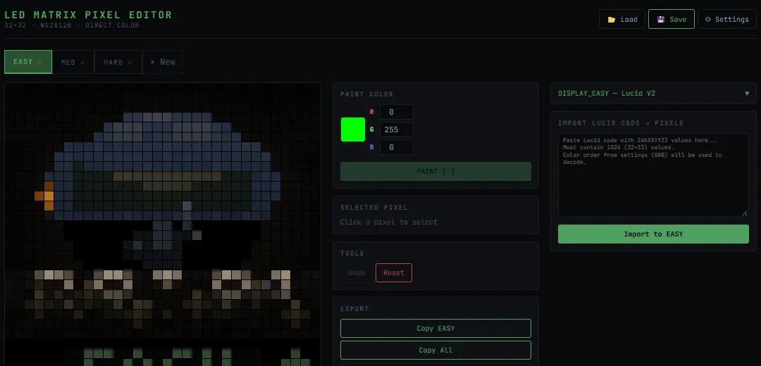This screenshot has width=761, height=366.
Task: Click the PAINT [-] button
Action: pyautogui.click(x=436, y=171)
